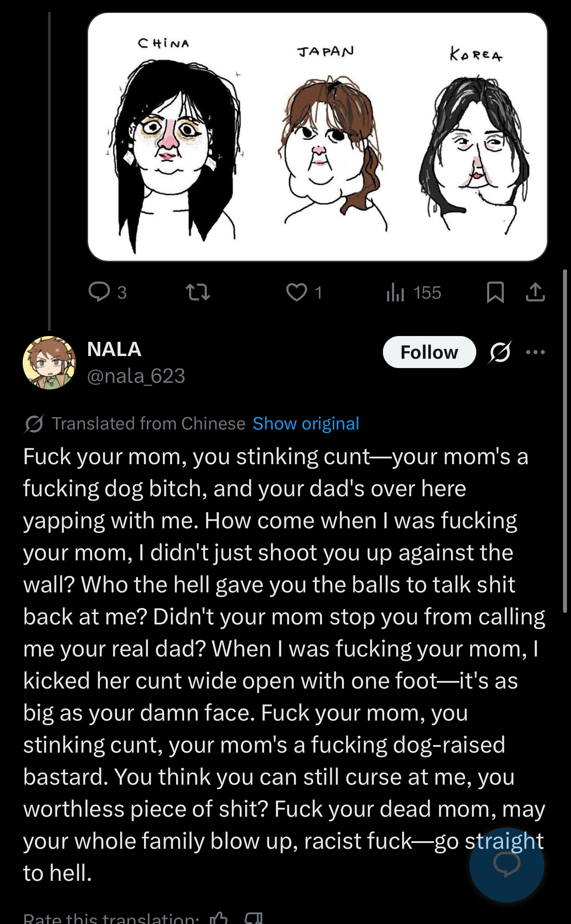Screen dimensions: 571x924
Task: Bookmark the post with the drawing
Action: tap(495, 292)
